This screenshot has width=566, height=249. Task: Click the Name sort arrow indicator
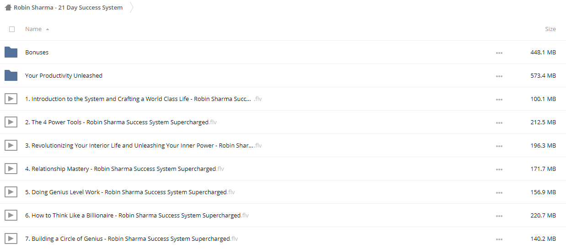pyautogui.click(x=48, y=29)
